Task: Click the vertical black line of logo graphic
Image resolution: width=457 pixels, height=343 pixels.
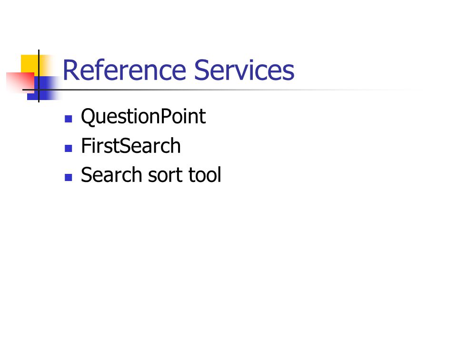Action: (x=39, y=76)
